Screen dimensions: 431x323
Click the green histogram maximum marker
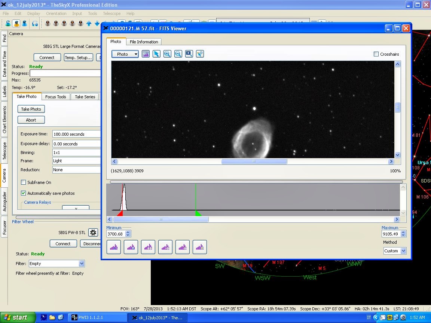pyautogui.click(x=198, y=213)
